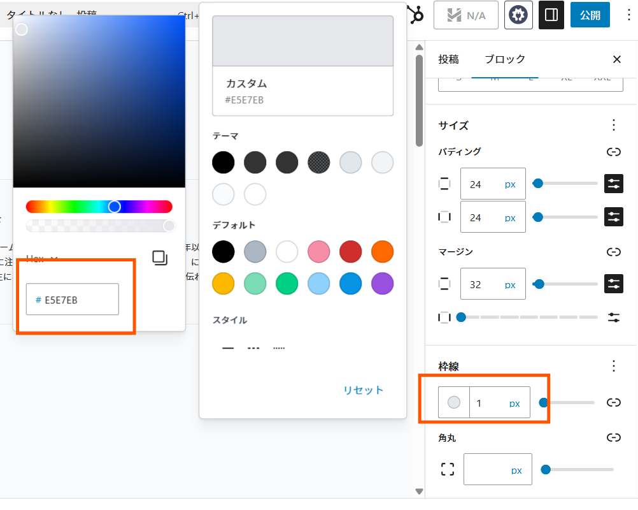The image size is (638, 510).
Task: Click the link sides icon beside パディング
Action: tap(613, 152)
